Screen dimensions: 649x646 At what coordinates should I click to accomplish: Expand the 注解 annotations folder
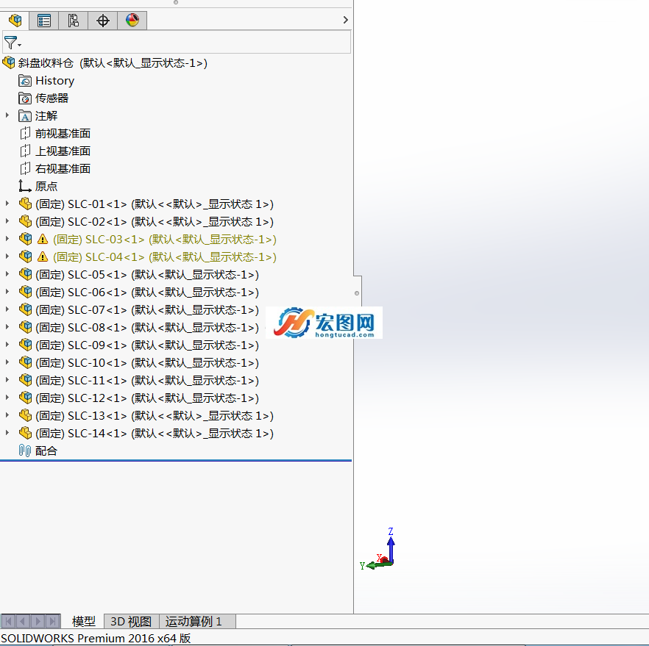pos(7,115)
